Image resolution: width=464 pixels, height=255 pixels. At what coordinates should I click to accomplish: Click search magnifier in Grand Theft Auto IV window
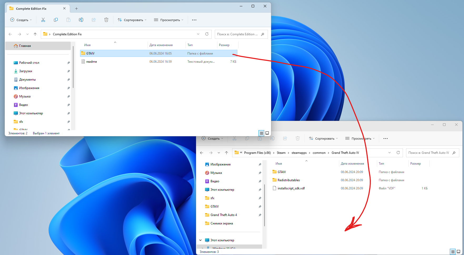click(x=454, y=153)
